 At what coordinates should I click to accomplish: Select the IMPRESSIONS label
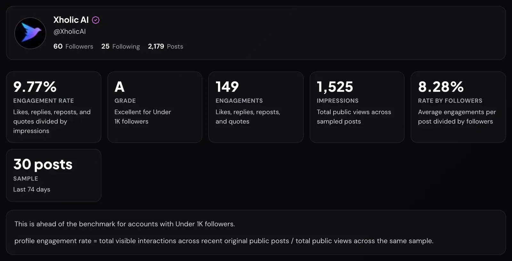point(338,101)
